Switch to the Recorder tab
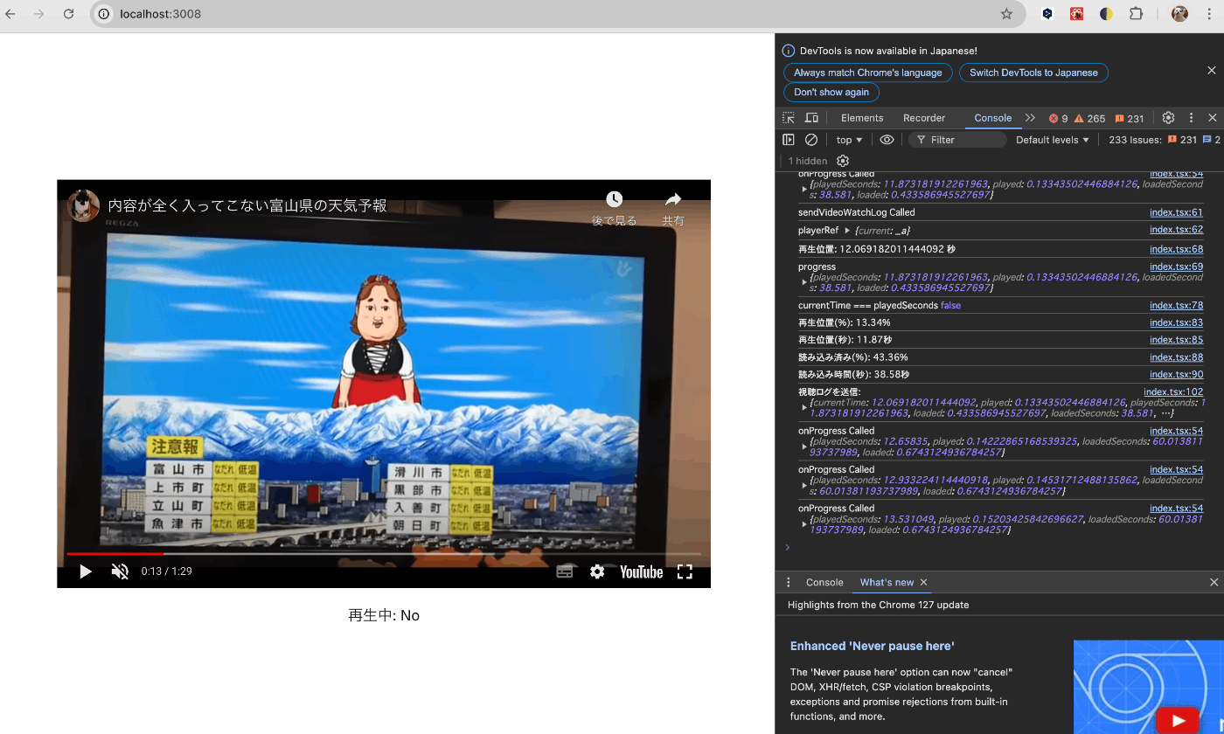 pyautogui.click(x=924, y=118)
